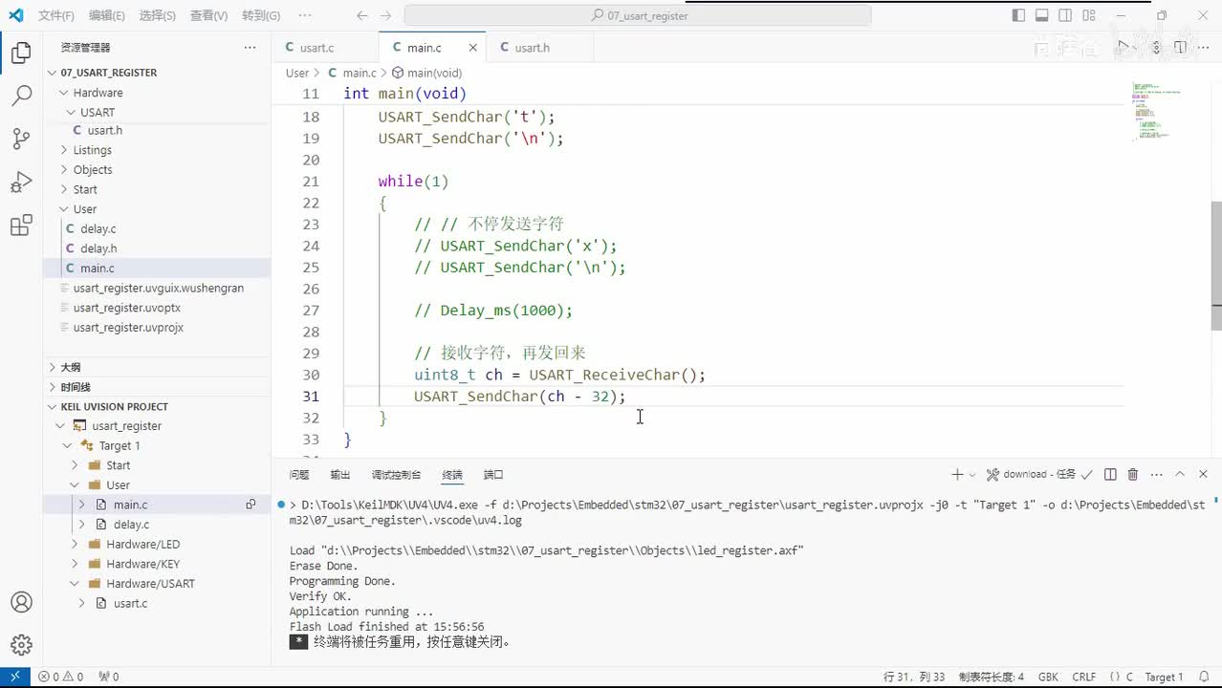Viewport: 1222px width, 688px height.
Task: Kill terminal with trash icon
Action: 1133,475
